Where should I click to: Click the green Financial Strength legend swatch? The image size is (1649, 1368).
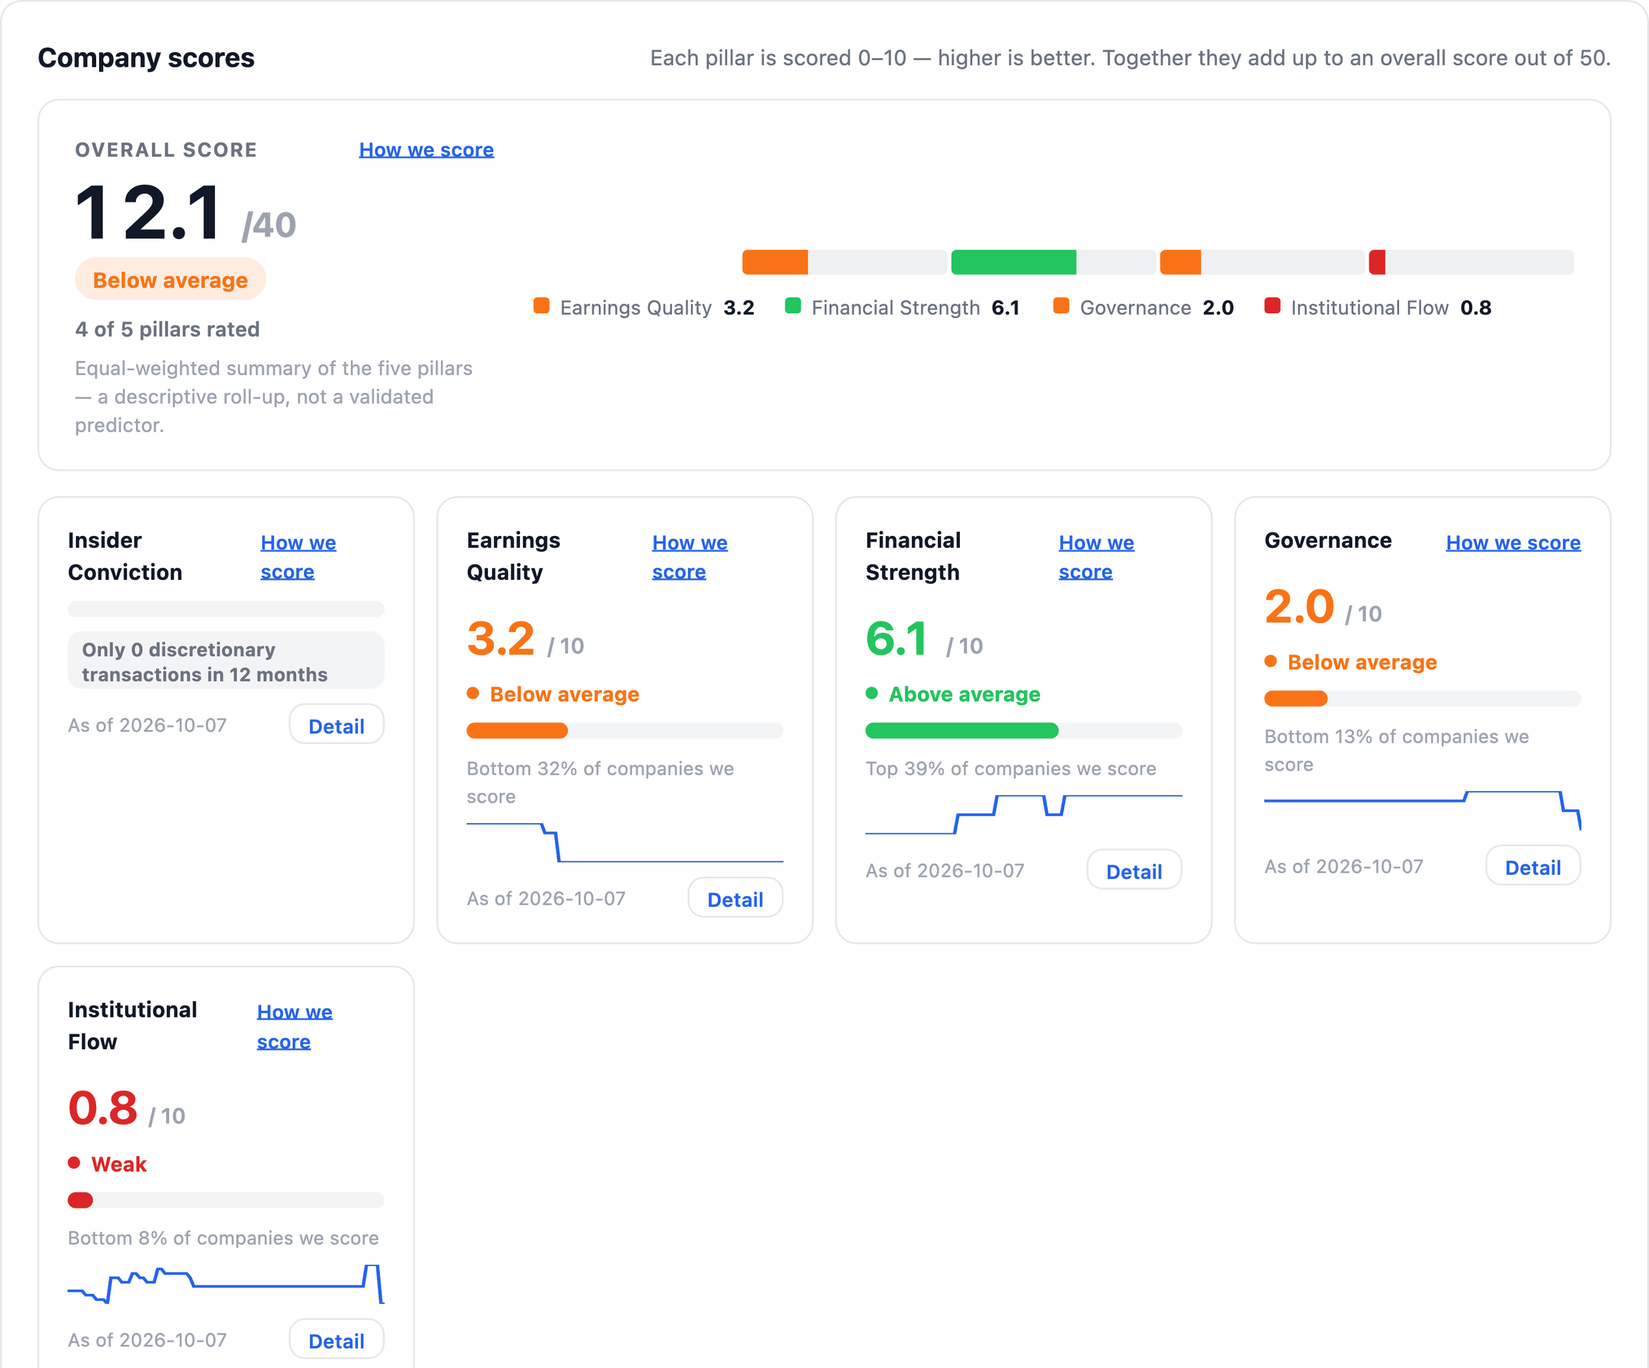793,306
